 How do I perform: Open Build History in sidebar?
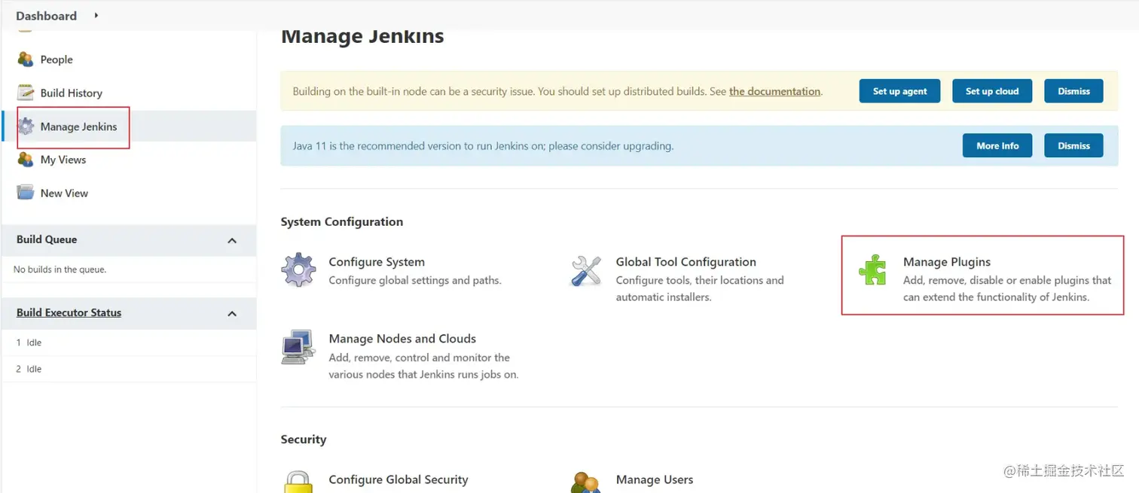[x=72, y=93]
